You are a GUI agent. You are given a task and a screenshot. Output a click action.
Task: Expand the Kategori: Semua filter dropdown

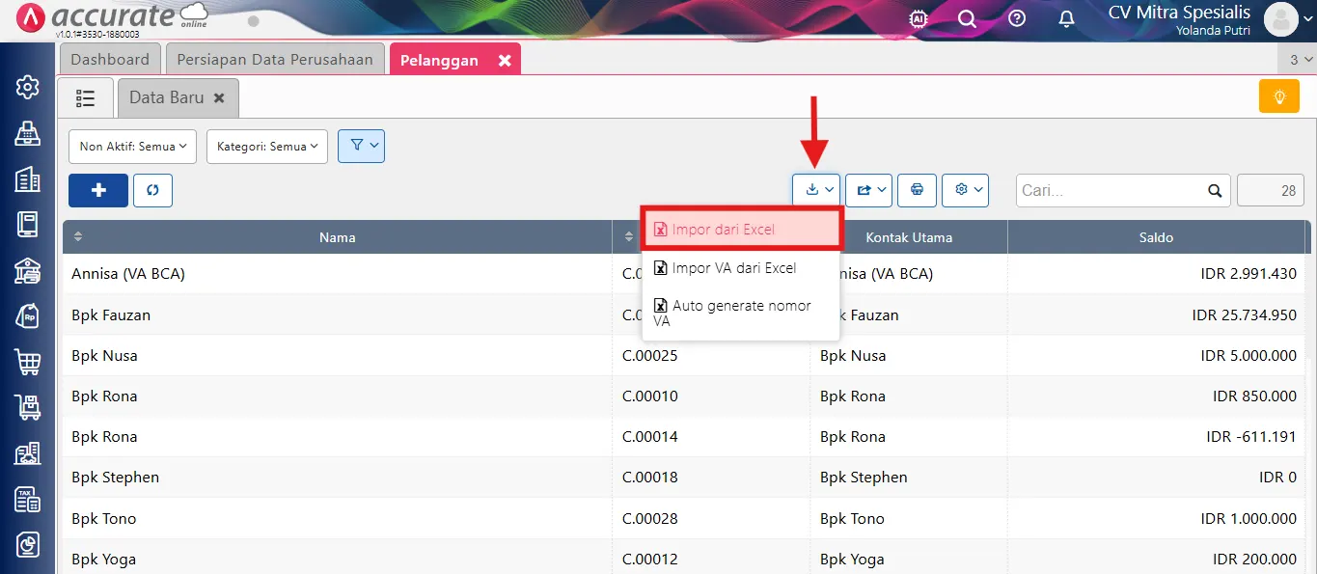(x=266, y=147)
